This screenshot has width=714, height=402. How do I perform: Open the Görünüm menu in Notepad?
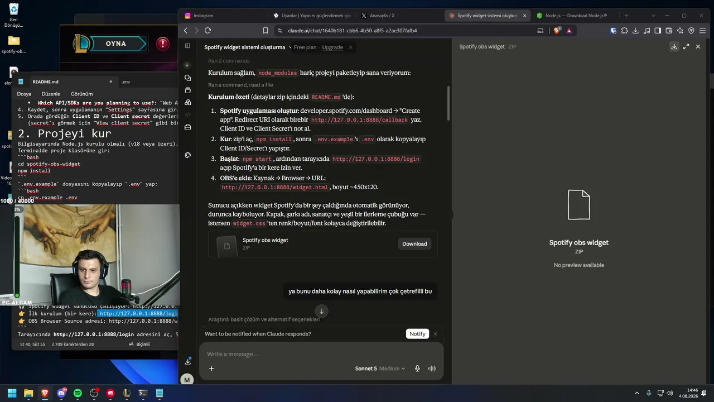coord(82,94)
